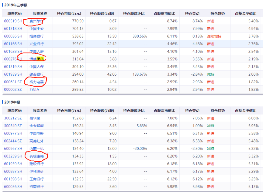The image size is (263, 192).
Task: Open 中国人寿 stock link
Action: tap(36, 51)
